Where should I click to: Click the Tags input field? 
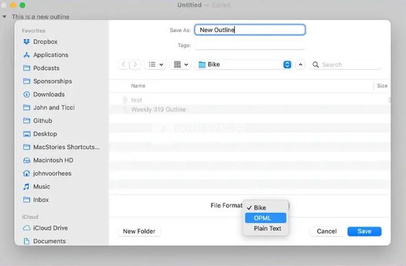coord(250,45)
